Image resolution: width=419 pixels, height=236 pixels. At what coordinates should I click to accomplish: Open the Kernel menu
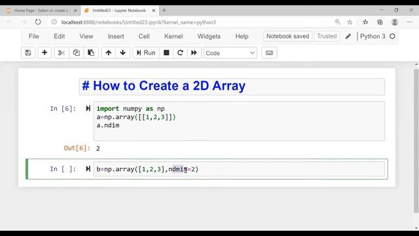(x=173, y=37)
